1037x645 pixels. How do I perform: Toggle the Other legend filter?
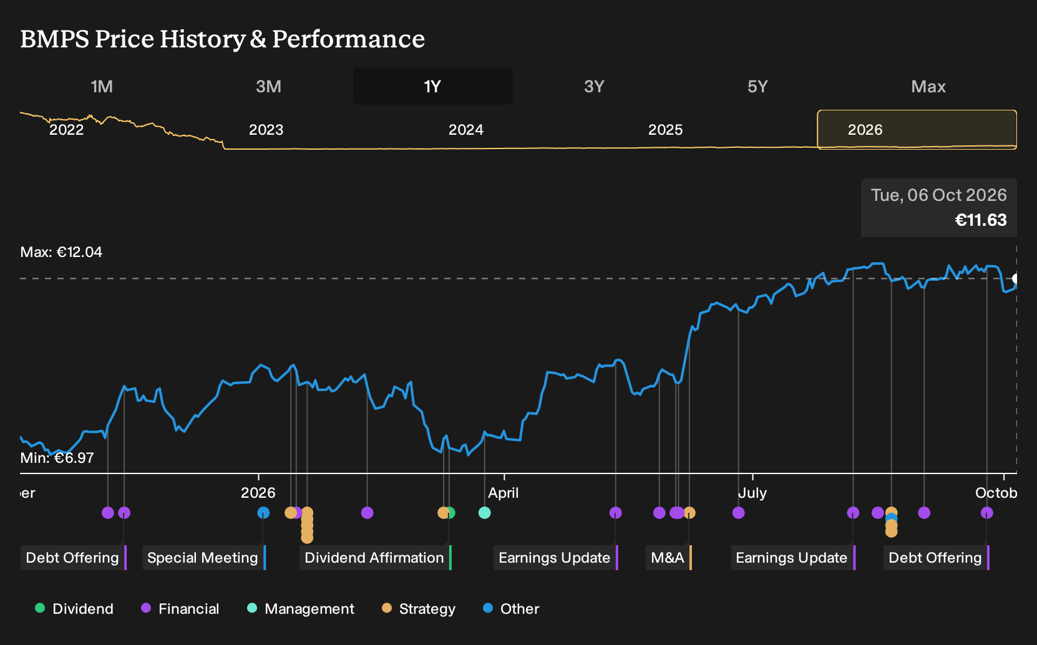coord(511,609)
